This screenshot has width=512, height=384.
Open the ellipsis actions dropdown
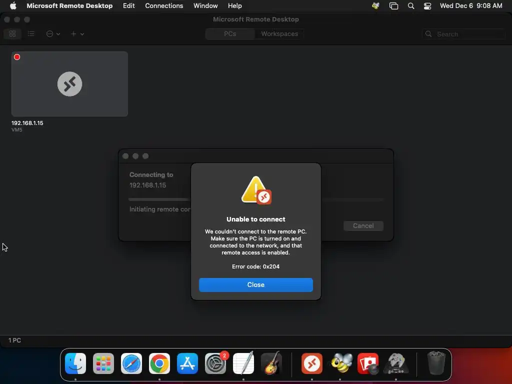coord(53,33)
